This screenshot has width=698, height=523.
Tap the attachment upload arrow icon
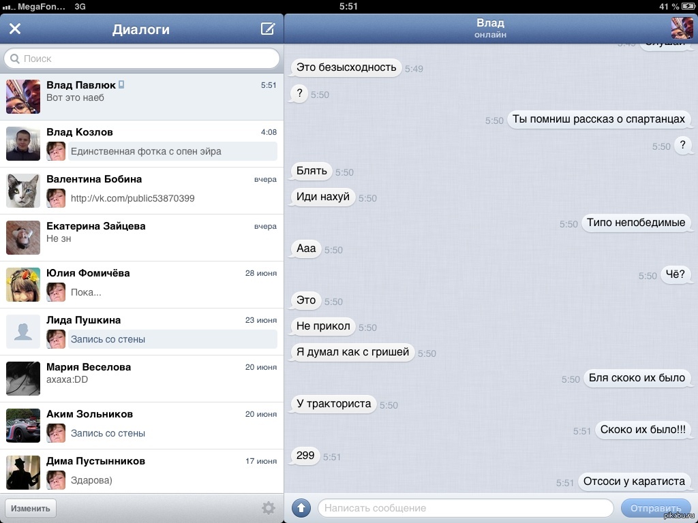[301, 508]
